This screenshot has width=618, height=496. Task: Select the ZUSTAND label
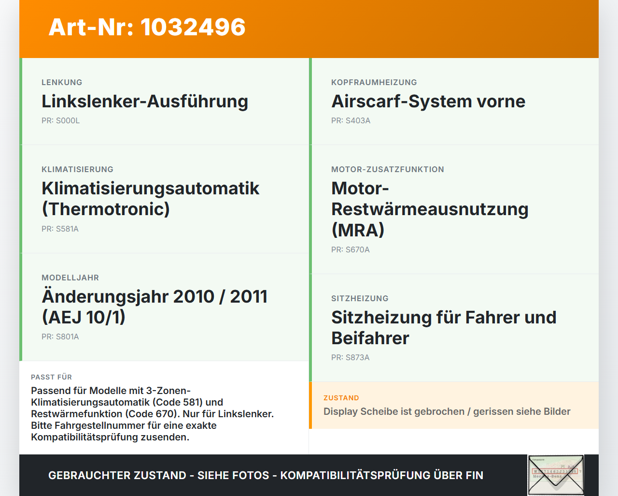click(341, 398)
